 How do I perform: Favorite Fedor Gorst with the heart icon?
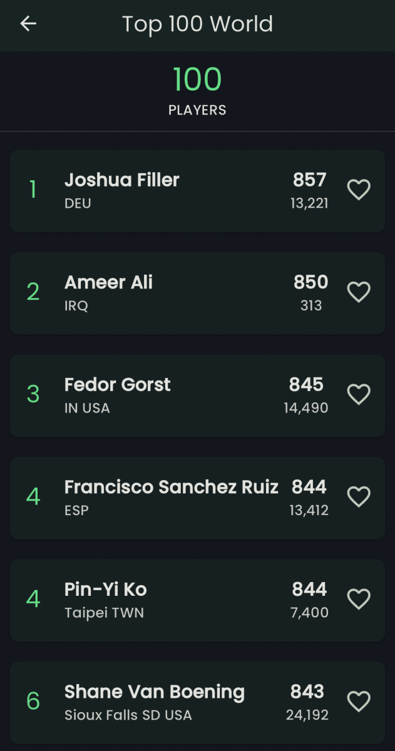[x=359, y=394]
